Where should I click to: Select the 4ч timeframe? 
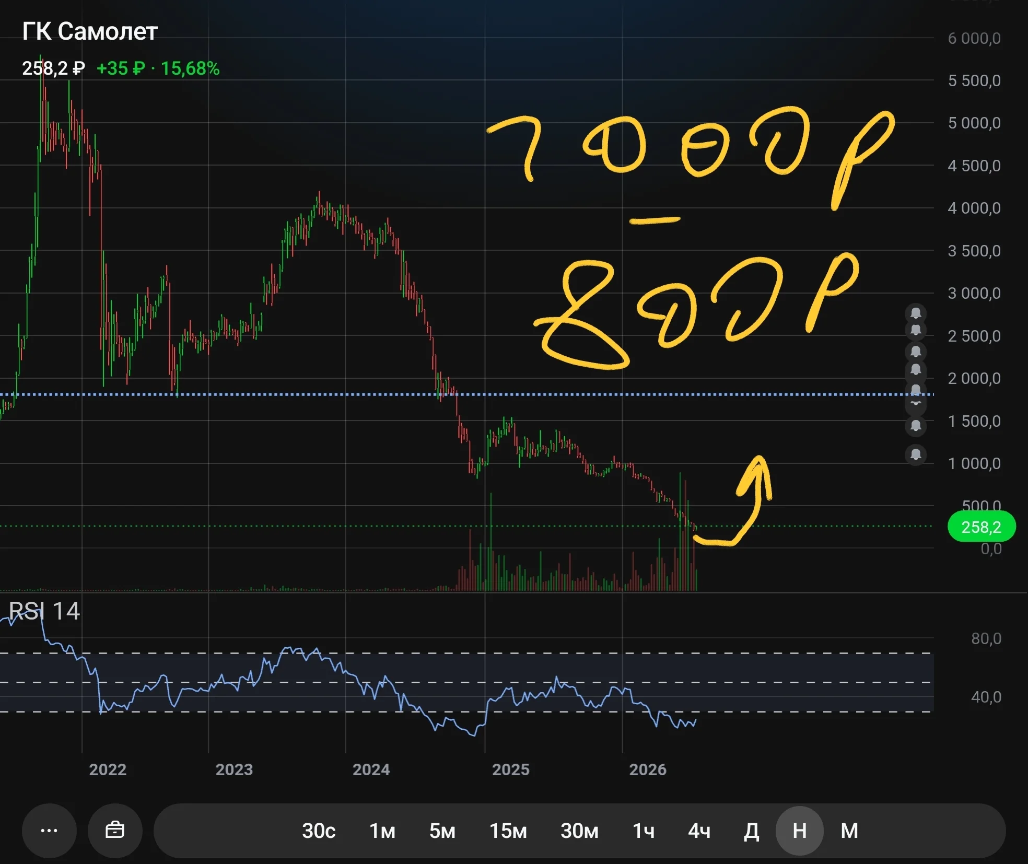699,831
